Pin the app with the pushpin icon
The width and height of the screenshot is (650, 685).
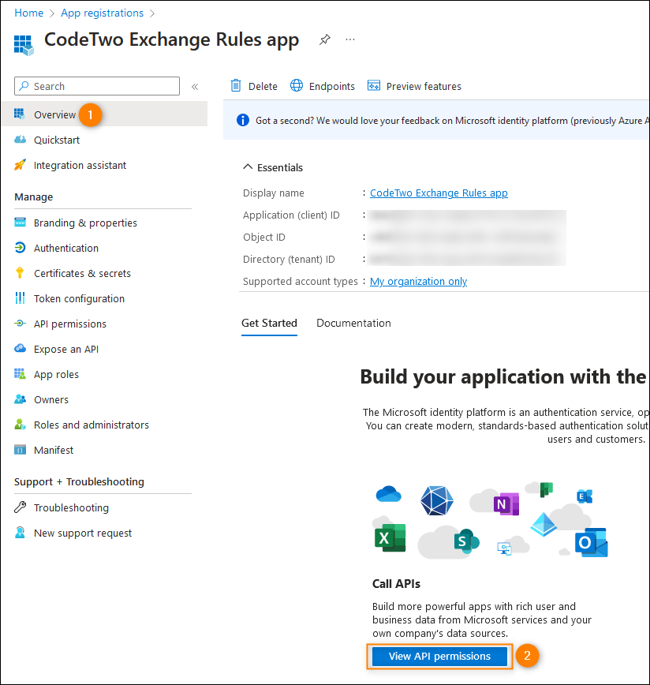point(324,39)
